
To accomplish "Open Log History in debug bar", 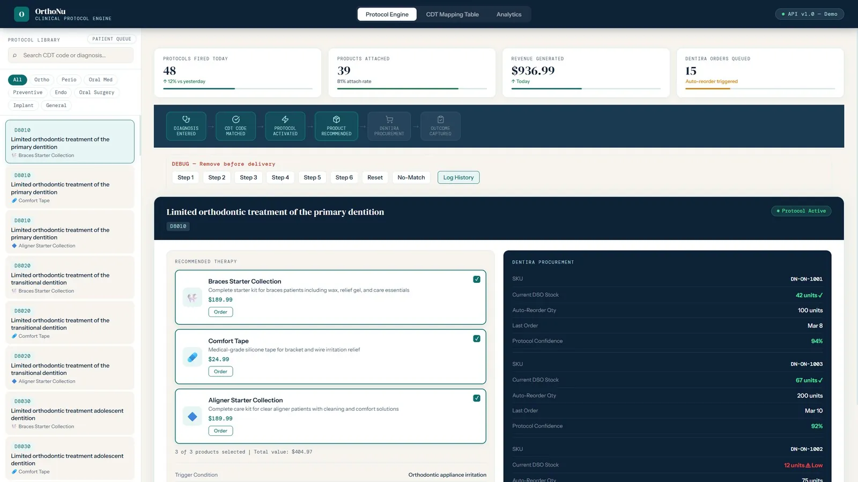I will point(458,177).
